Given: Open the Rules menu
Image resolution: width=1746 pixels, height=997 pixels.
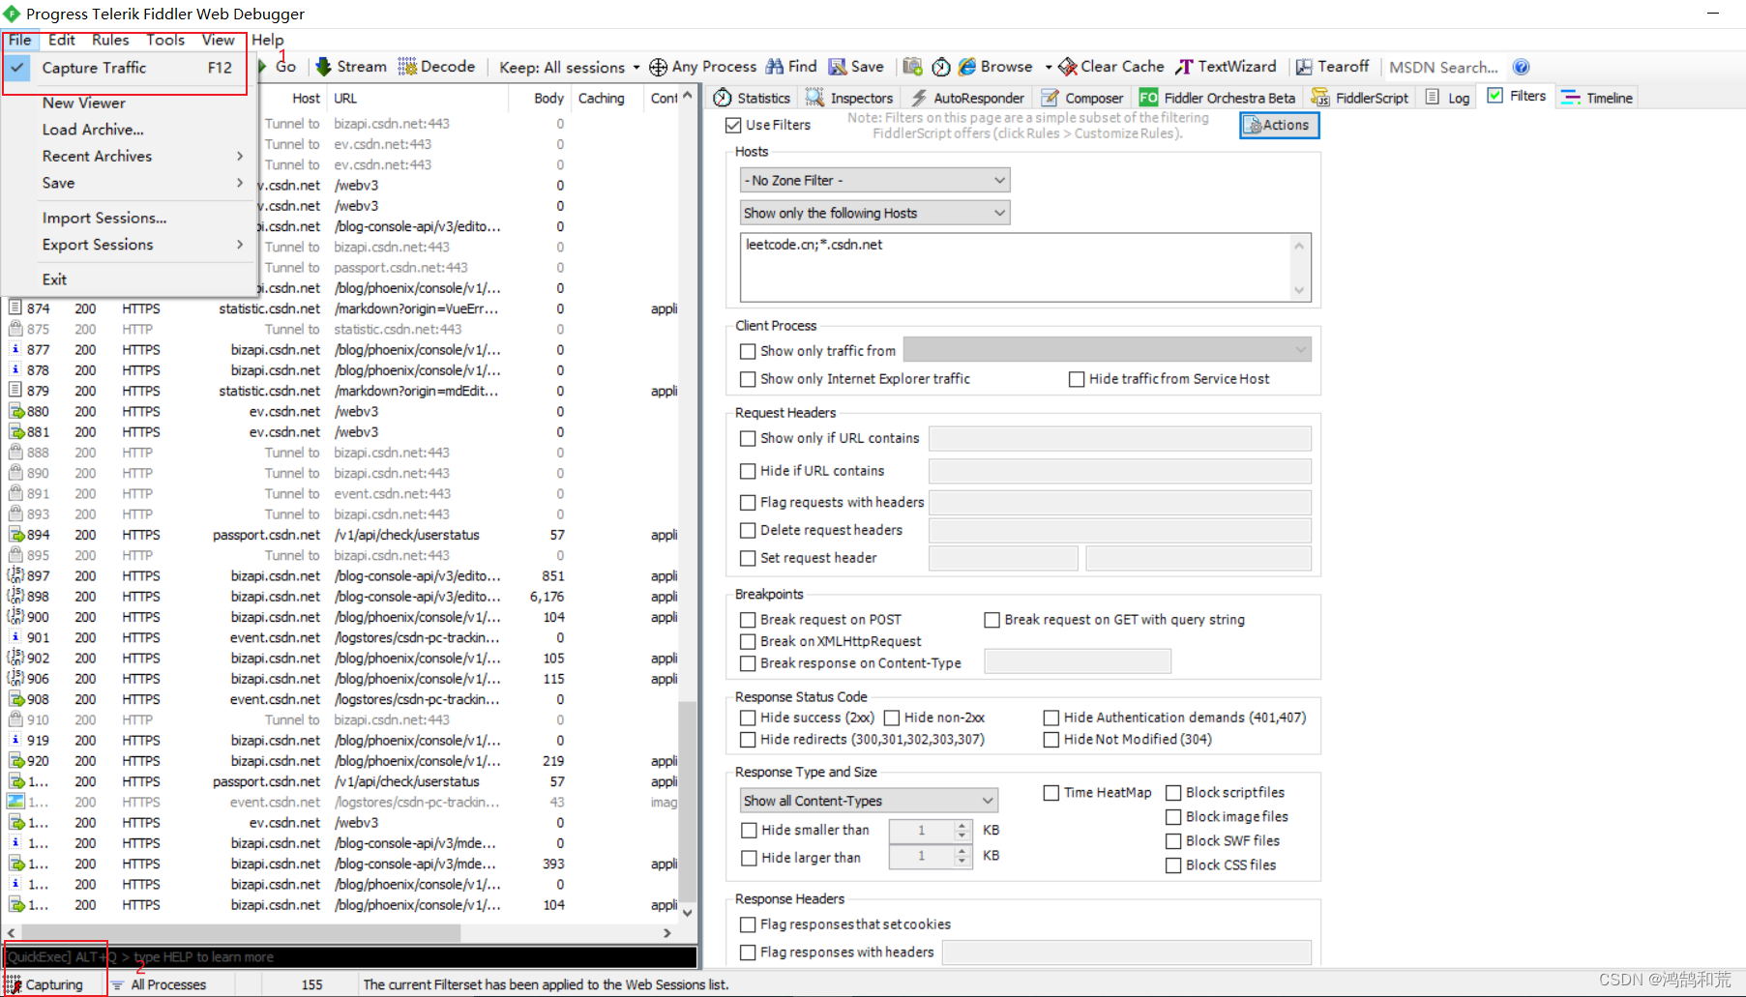Looking at the screenshot, I should coord(110,40).
